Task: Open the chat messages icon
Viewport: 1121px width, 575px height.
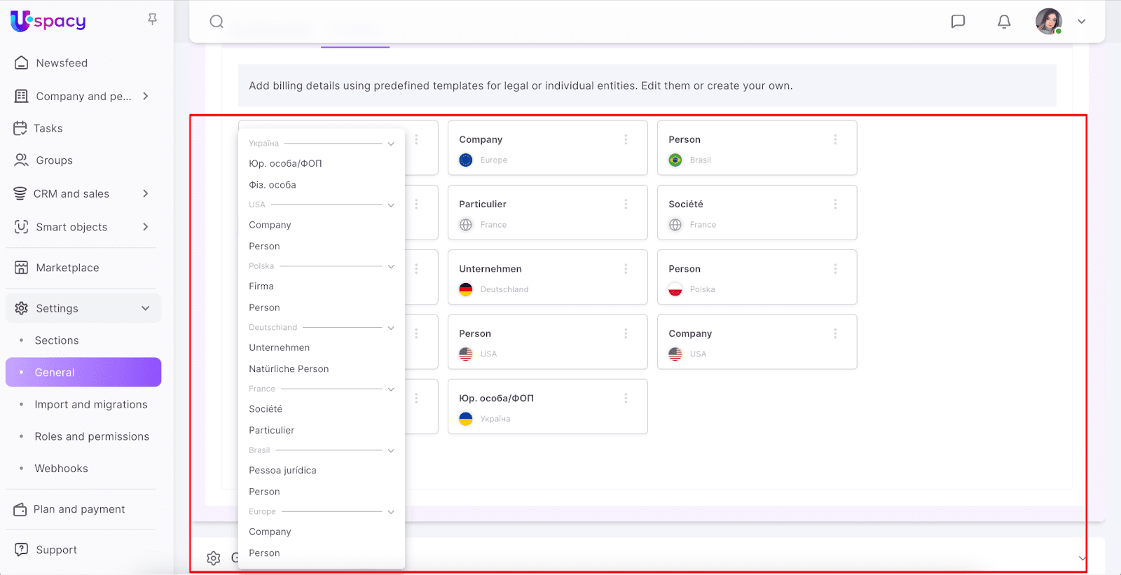Action: [x=958, y=22]
